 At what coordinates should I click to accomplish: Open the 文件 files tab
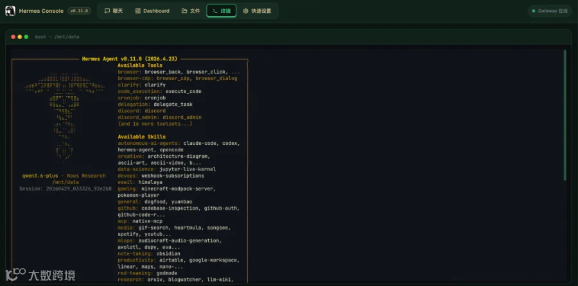pyautogui.click(x=191, y=11)
